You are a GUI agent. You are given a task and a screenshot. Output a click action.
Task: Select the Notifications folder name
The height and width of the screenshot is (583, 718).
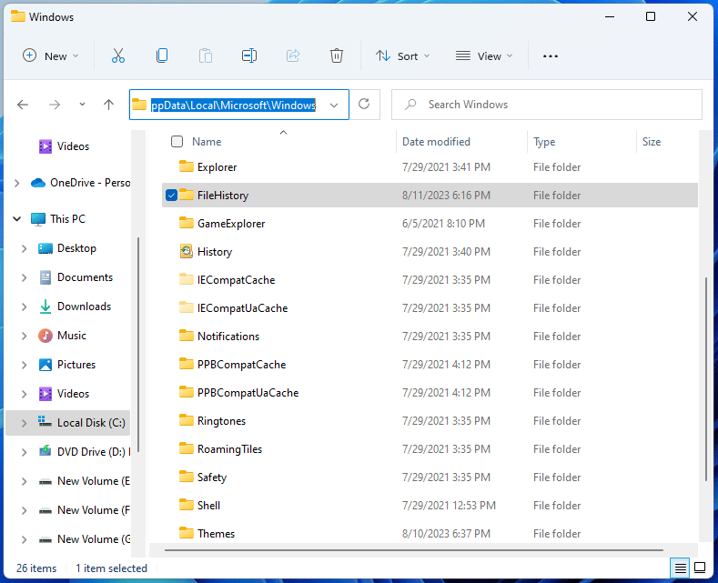click(x=228, y=337)
